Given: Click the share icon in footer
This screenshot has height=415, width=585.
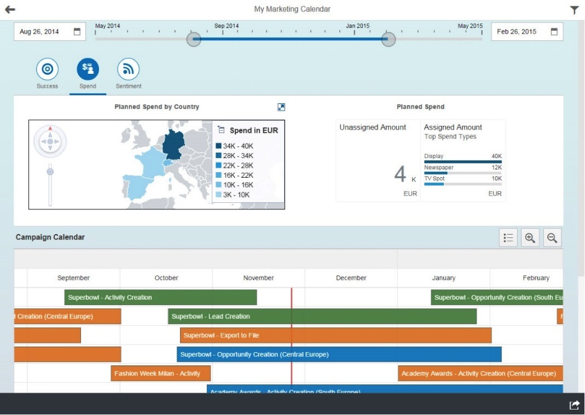Looking at the screenshot, I should point(574,405).
